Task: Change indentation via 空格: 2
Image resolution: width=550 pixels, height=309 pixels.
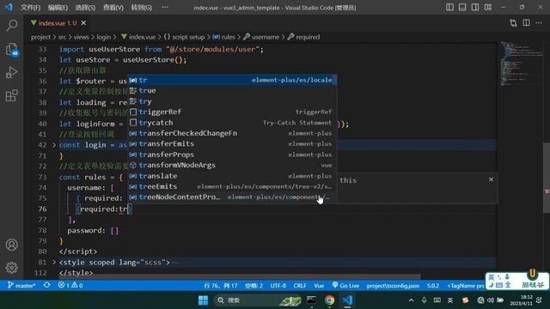Action: [x=254, y=286]
